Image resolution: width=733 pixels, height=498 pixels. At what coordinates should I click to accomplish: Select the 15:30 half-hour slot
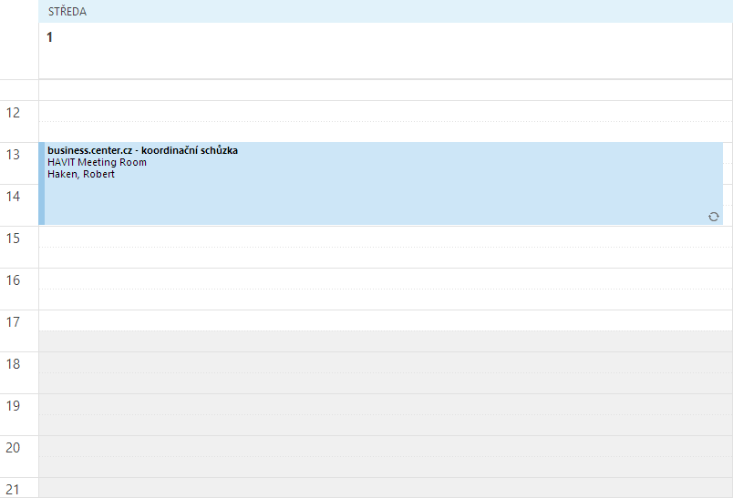(383, 258)
